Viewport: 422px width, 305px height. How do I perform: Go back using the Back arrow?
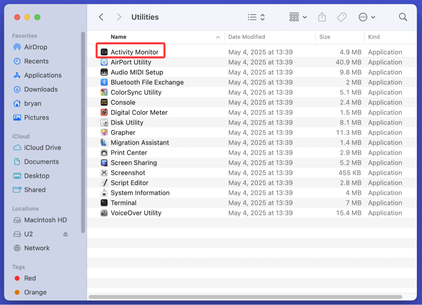(101, 17)
